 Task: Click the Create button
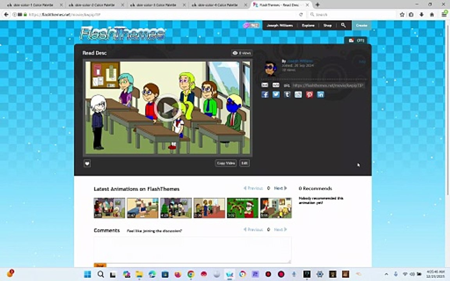coord(361,25)
